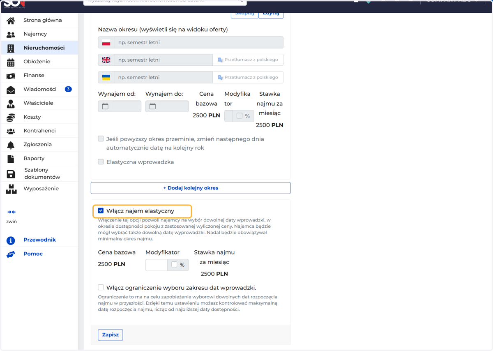The image size is (493, 351).
Task: Open Wiadomości via the envelope icon
Action: click(11, 90)
